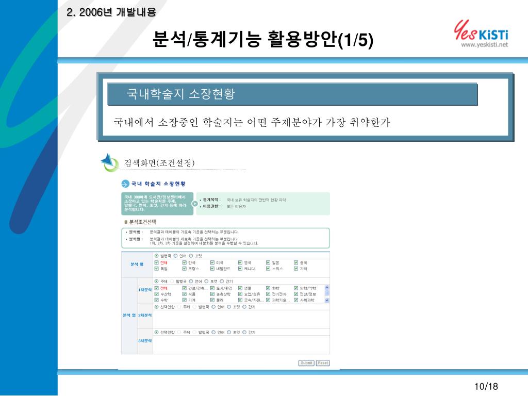Select the 포맷 radio in 1차분석
The width and height of the screenshot is (528, 396).
(x=206, y=281)
